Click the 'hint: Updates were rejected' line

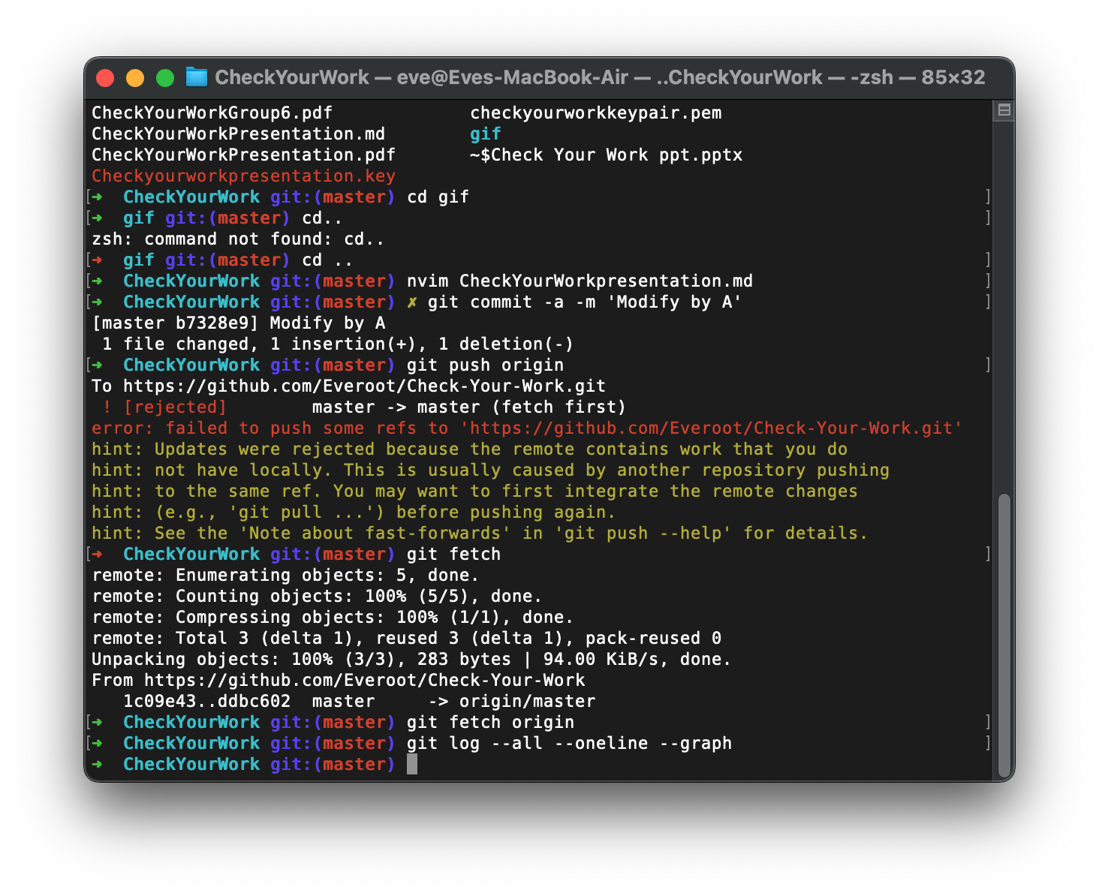click(470, 450)
